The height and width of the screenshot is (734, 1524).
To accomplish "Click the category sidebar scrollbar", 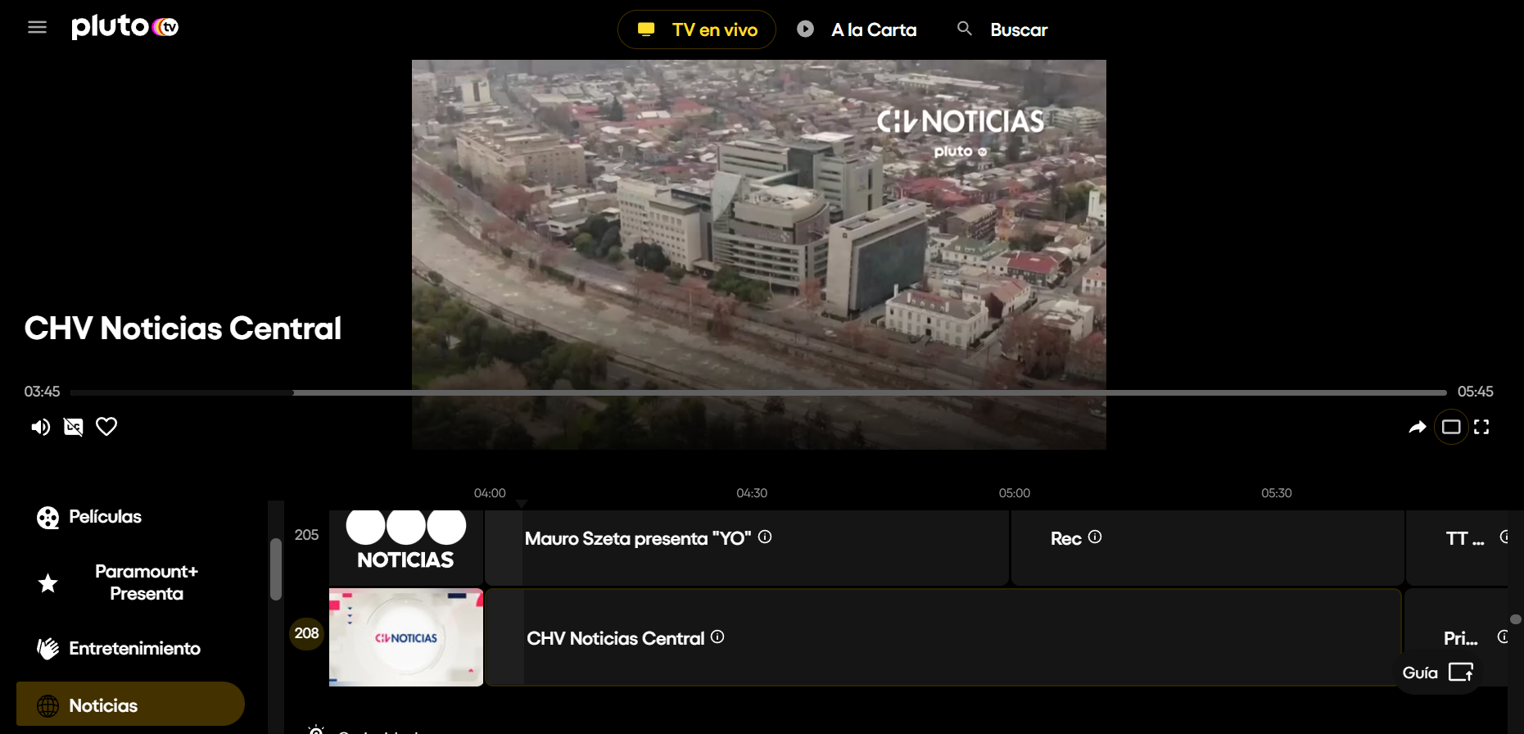I will (276, 570).
